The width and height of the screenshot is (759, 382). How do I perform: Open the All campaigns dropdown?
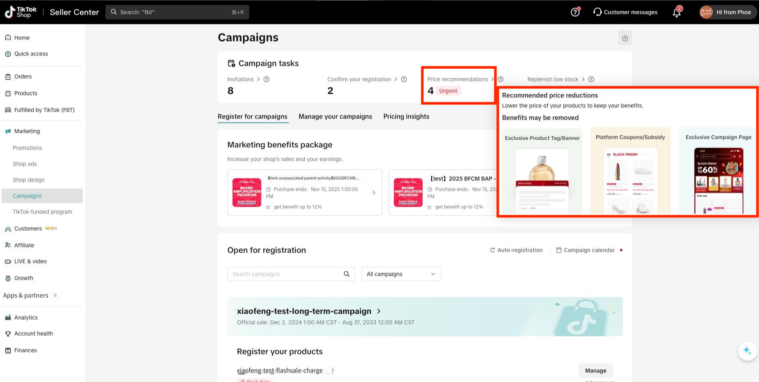coord(401,274)
